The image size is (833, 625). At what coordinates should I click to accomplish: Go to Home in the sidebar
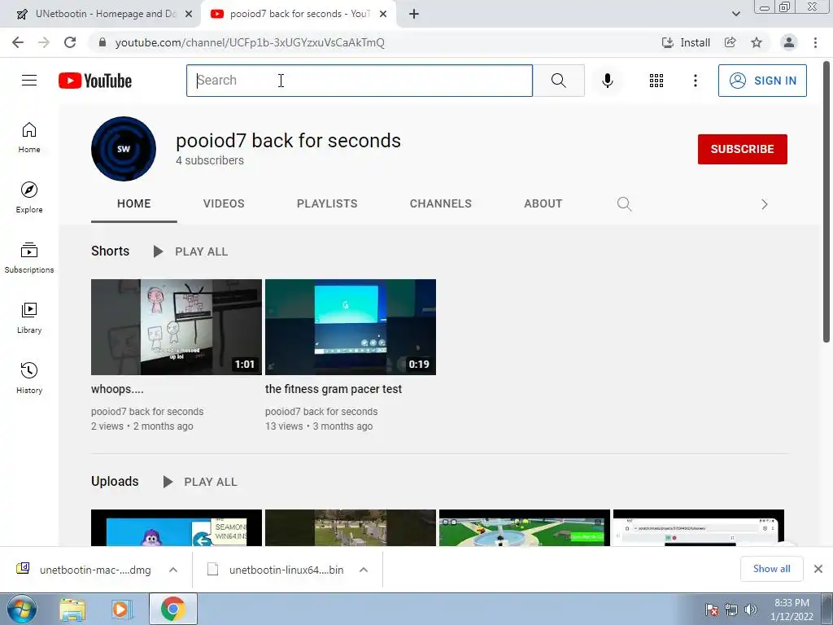[x=29, y=138]
